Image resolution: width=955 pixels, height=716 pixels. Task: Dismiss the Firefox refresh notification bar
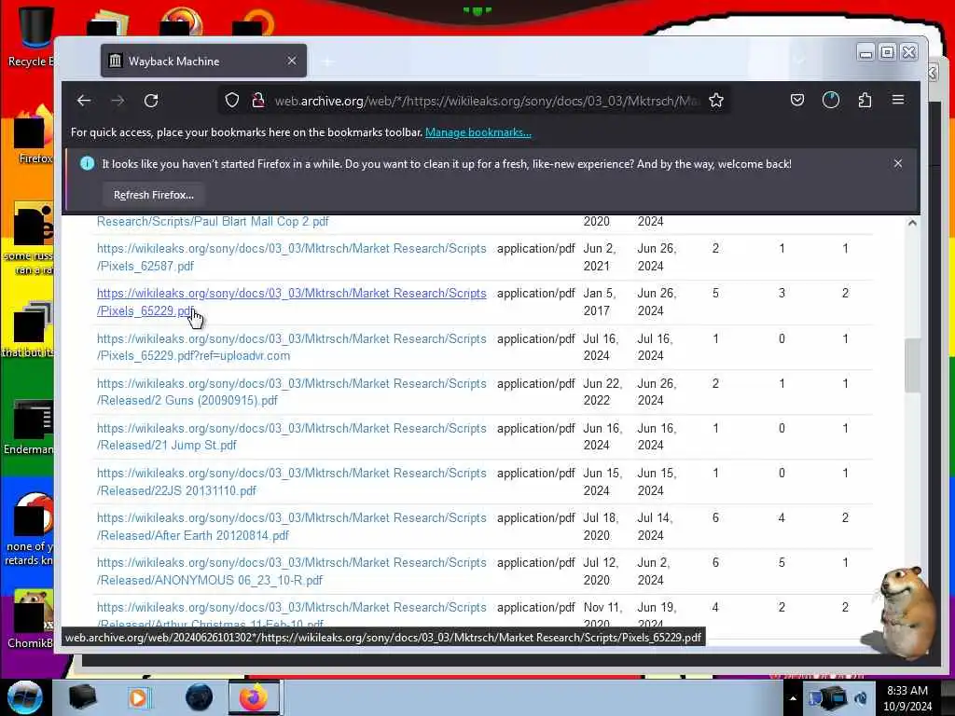coord(898,163)
